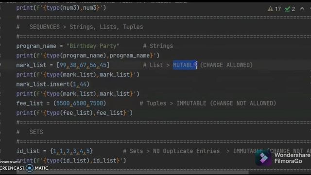Click the SETS comment heading
311x175 pixels.
pos(30,132)
